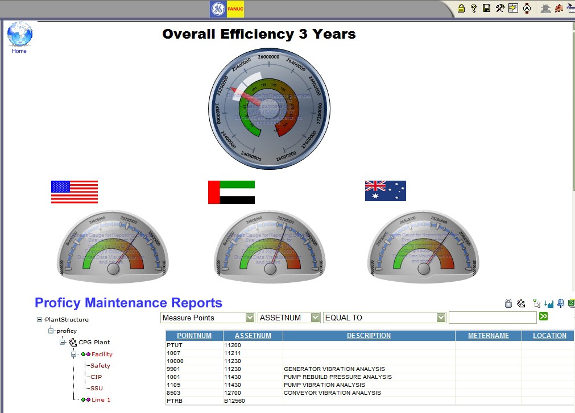The height and width of the screenshot is (413, 575).
Task: Click the PTUT point number cell
Action: 195,345
